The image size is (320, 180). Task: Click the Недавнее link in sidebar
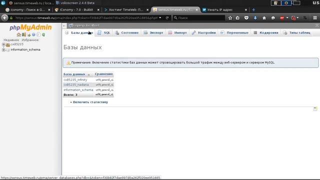point(11,40)
